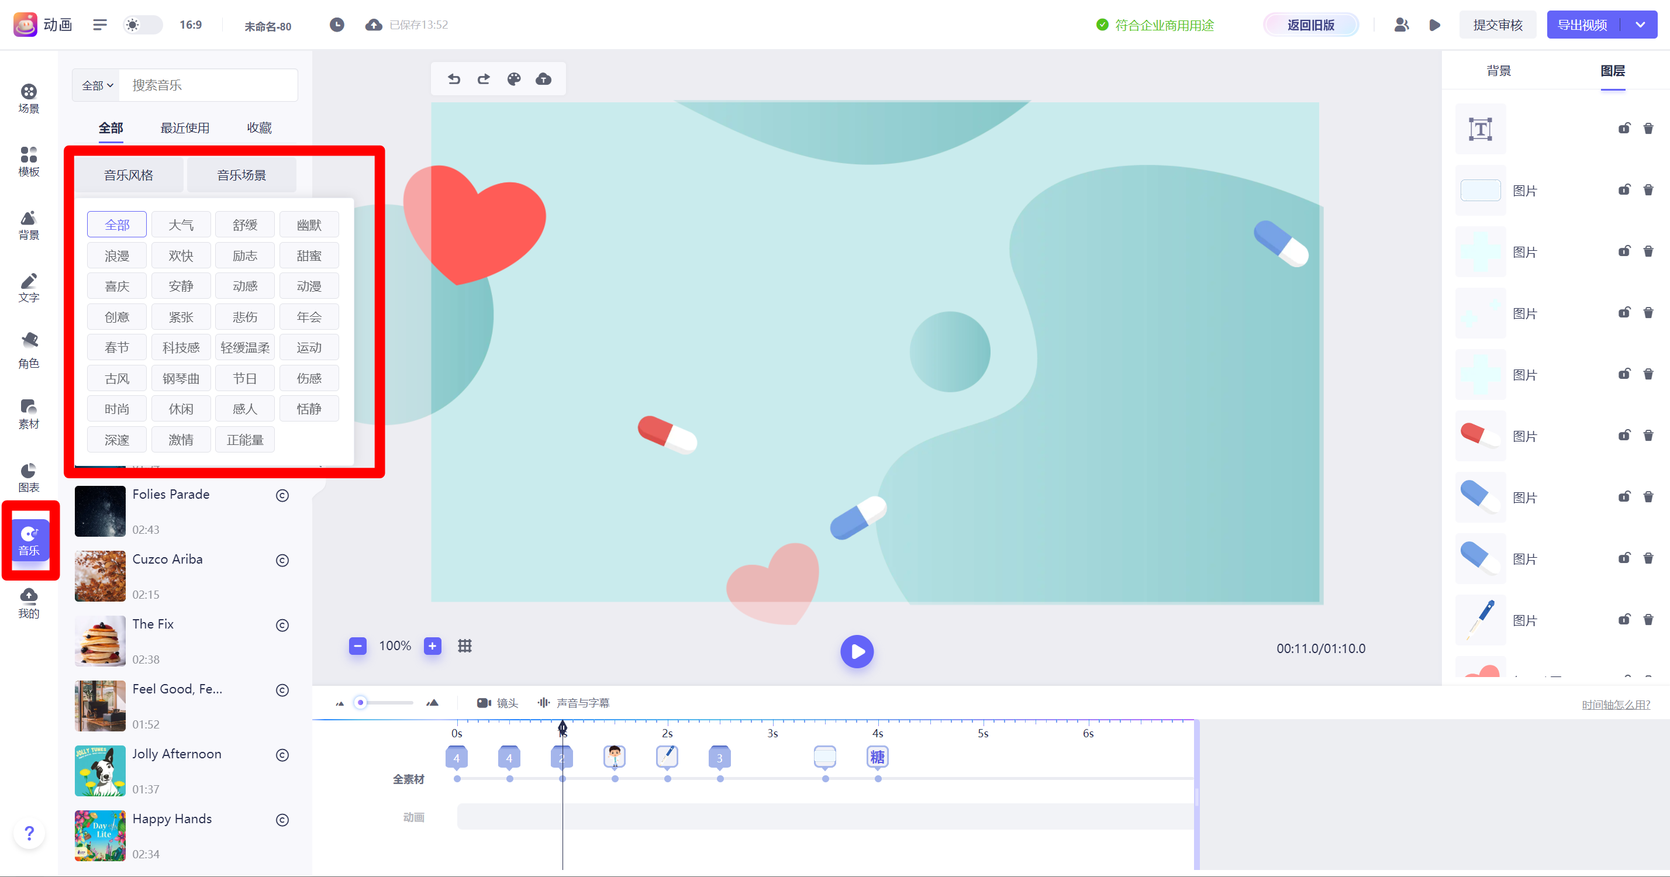Select the 浪漫 music style filter
The width and height of the screenshot is (1670, 877).
click(x=117, y=255)
